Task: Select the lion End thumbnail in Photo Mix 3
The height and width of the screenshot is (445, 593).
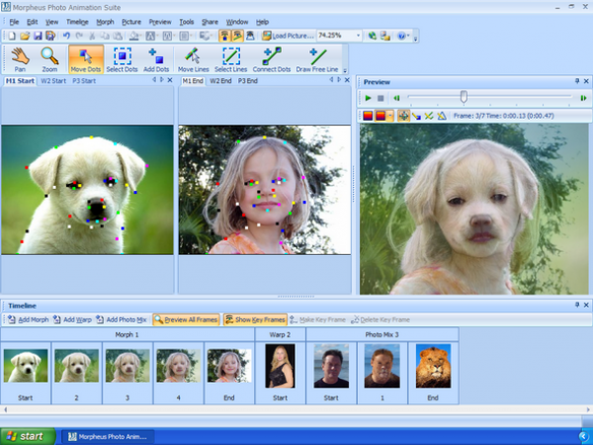Action: click(x=433, y=367)
